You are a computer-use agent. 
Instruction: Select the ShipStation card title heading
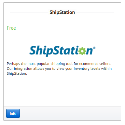click(62, 12)
